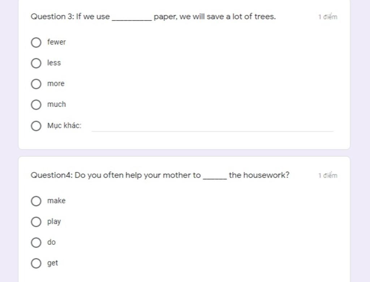
Task: Click the Question 3 title text
Action: (x=153, y=17)
